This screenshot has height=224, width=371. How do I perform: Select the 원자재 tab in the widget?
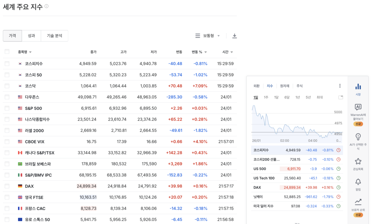coord(284,86)
